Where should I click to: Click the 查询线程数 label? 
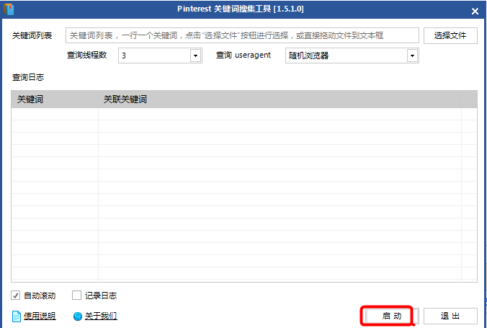[x=87, y=55]
